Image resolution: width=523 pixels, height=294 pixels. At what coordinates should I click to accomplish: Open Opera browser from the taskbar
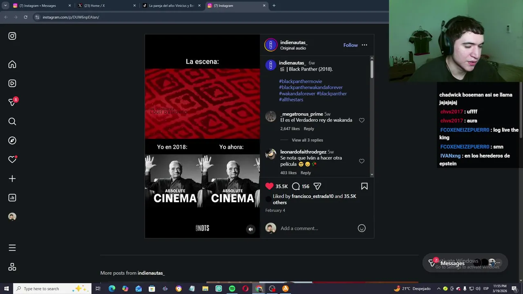[x=245, y=289]
